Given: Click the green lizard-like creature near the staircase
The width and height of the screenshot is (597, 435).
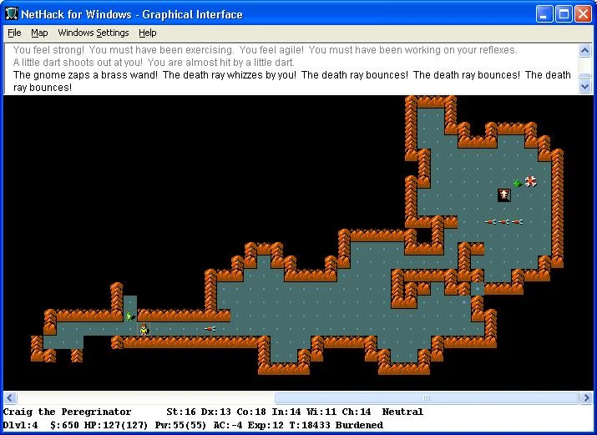Looking at the screenshot, I should pos(518,184).
